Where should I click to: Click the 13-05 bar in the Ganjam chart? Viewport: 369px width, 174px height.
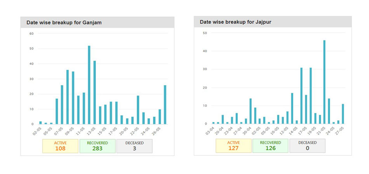(x=94, y=92)
